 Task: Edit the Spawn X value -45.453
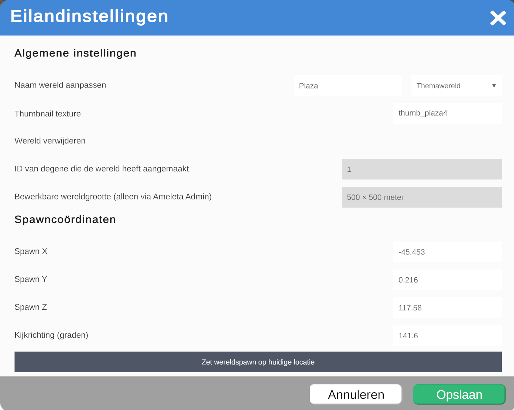pos(447,252)
